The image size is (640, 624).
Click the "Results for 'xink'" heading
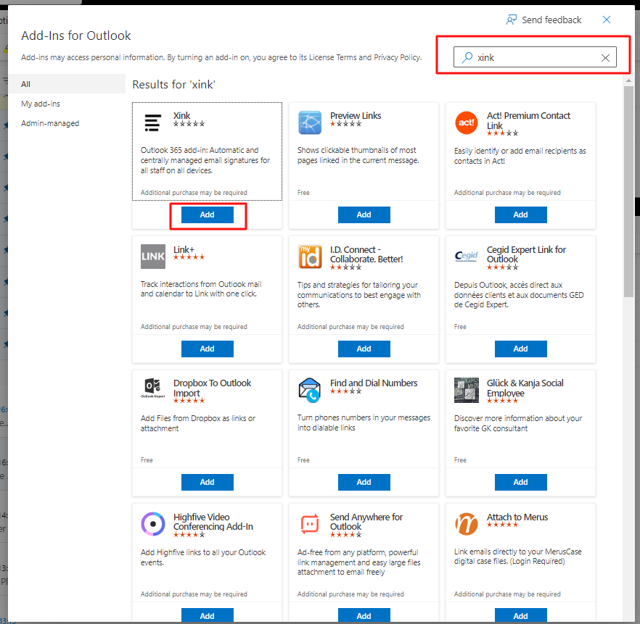[x=174, y=84]
